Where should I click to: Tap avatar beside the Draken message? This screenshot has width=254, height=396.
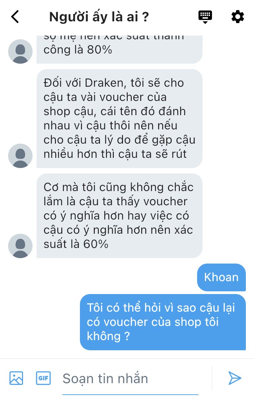[20, 156]
